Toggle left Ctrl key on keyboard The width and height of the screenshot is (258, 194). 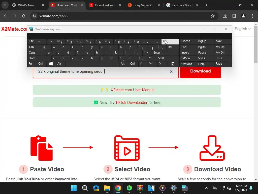click(x=42, y=64)
